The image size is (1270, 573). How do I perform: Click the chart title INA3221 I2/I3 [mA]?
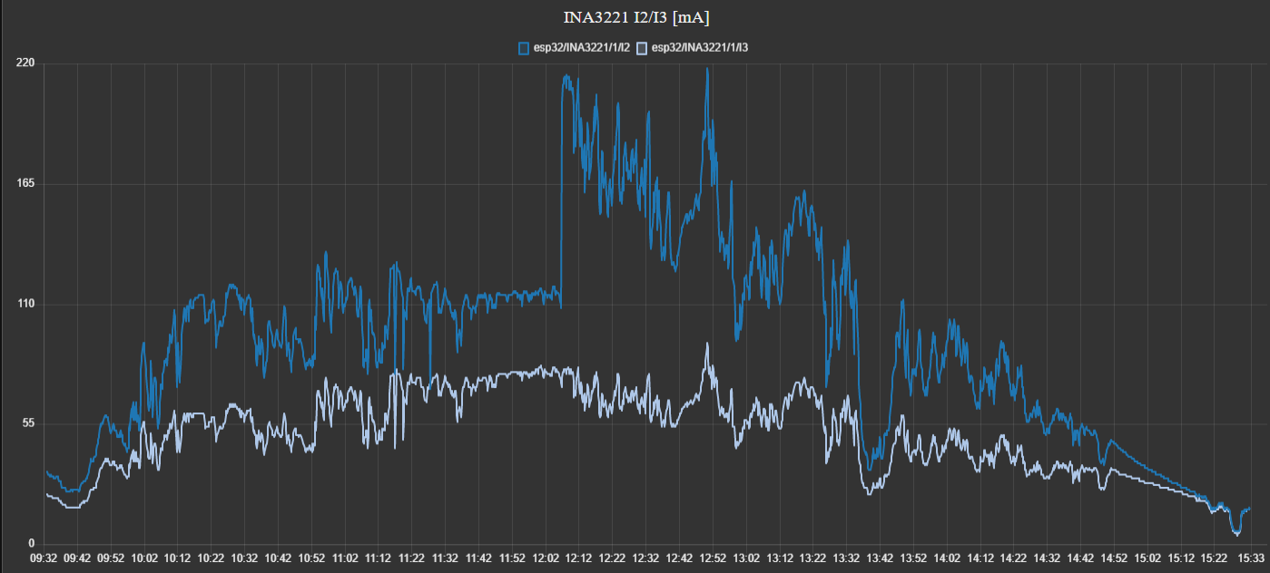[x=635, y=17]
